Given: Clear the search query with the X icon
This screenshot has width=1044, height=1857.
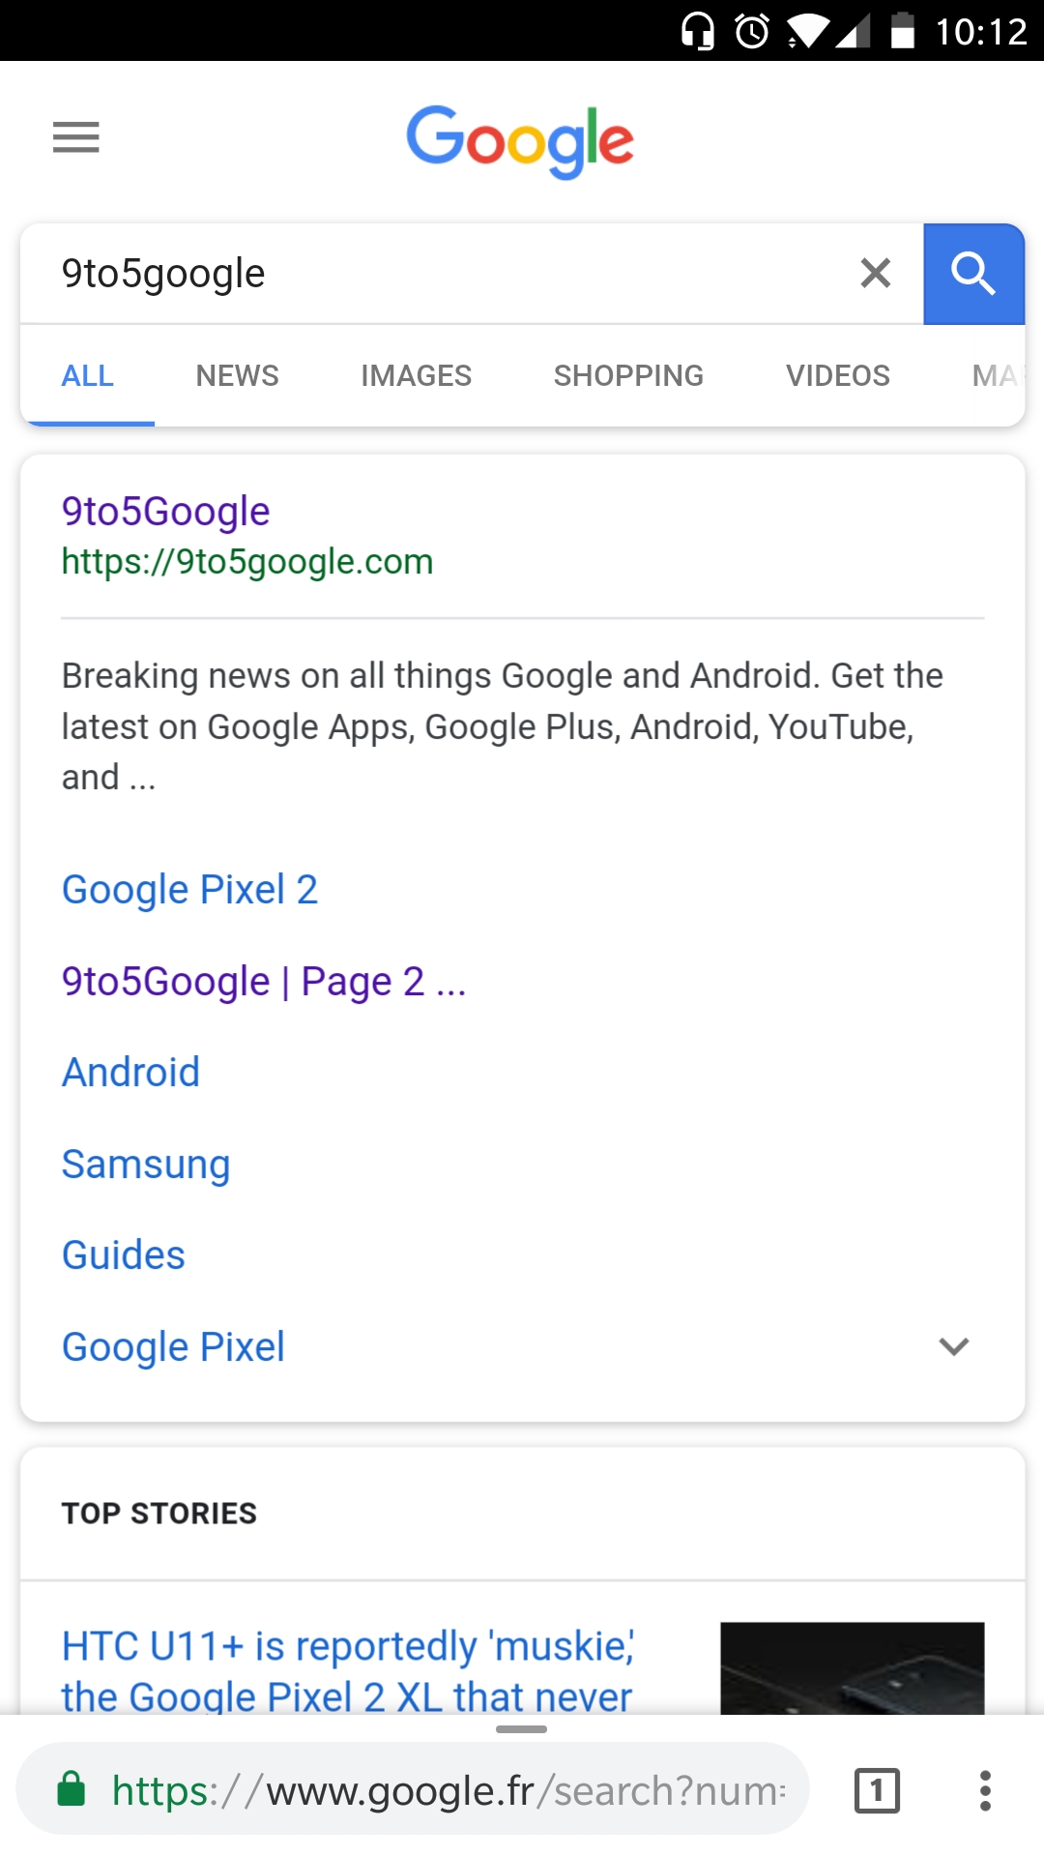Looking at the screenshot, I should (x=875, y=273).
